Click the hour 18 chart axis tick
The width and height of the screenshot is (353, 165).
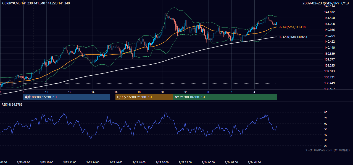click(139, 92)
